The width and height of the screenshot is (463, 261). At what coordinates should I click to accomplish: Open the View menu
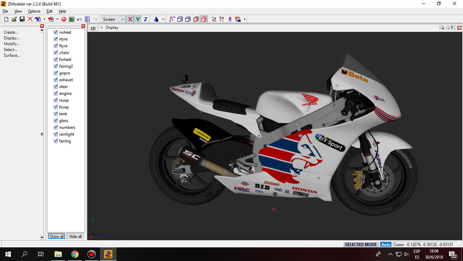click(18, 11)
